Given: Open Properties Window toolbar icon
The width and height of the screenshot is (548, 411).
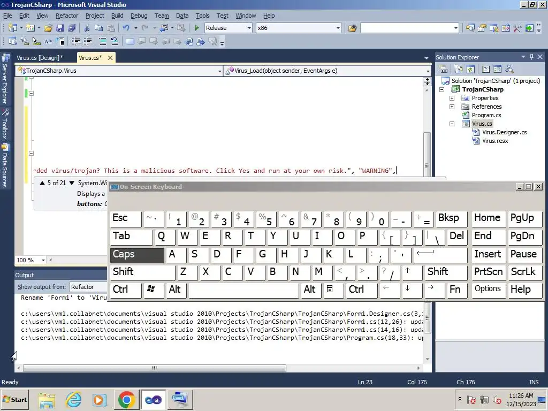Looking at the screenshot, I should tap(482, 28).
